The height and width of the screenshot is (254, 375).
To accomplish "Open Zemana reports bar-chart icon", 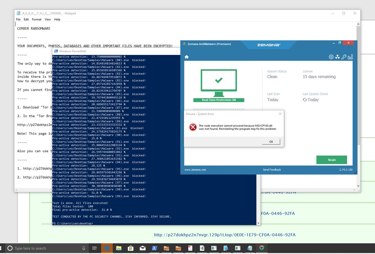I will coord(350,57).
